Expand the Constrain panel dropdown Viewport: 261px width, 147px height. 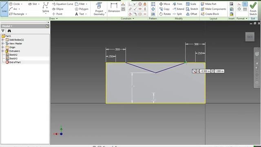pyautogui.click(x=127, y=18)
